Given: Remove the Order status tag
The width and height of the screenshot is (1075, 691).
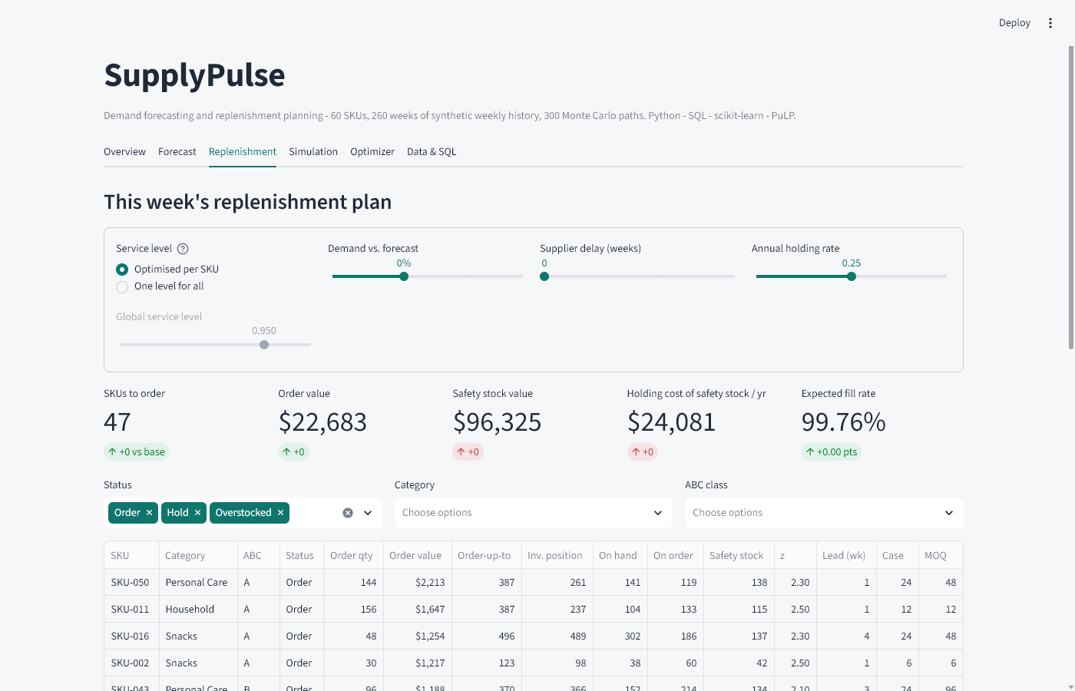Looking at the screenshot, I should (150, 513).
